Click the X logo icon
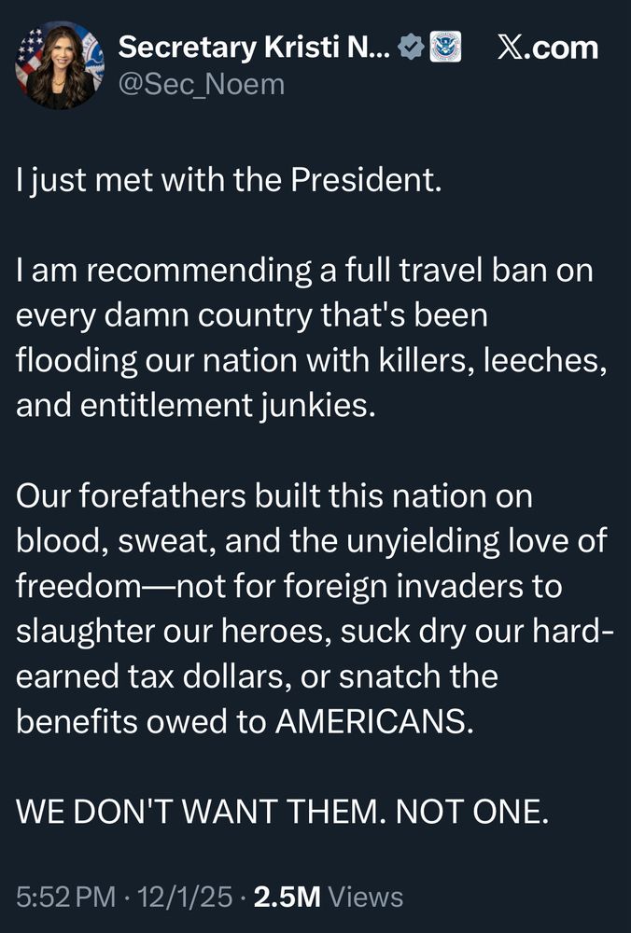 point(510,47)
